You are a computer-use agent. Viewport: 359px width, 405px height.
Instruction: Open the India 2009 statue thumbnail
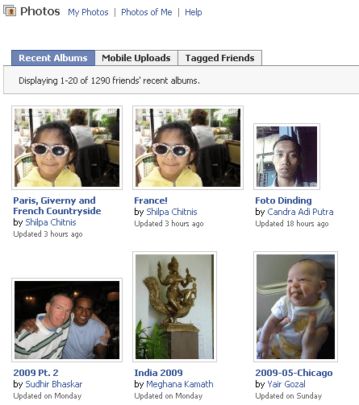174,307
